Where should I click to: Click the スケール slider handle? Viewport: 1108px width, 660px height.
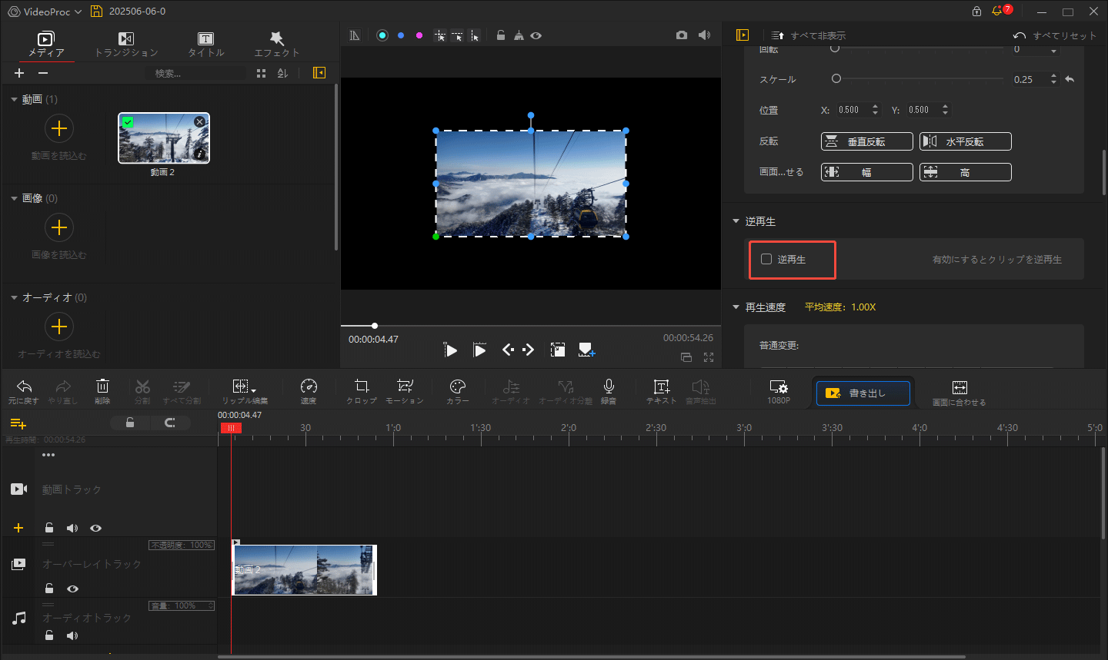[836, 78]
